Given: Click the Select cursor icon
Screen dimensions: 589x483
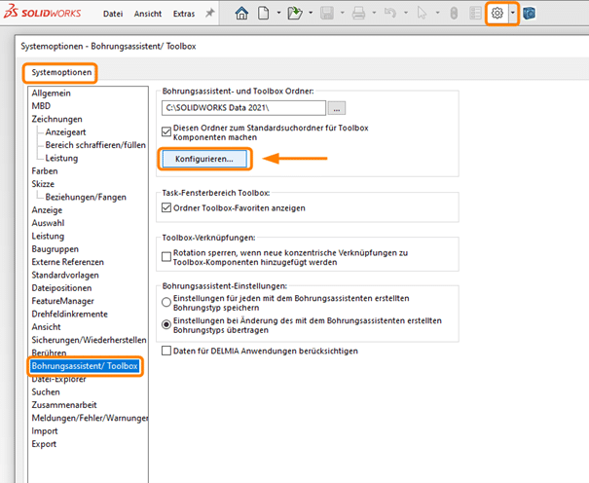Looking at the screenshot, I should click(422, 13).
